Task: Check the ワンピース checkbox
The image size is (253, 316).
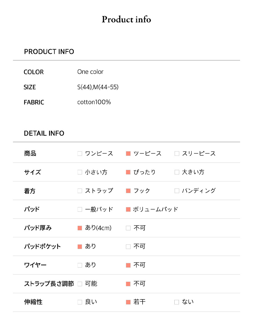Action: [80, 154]
